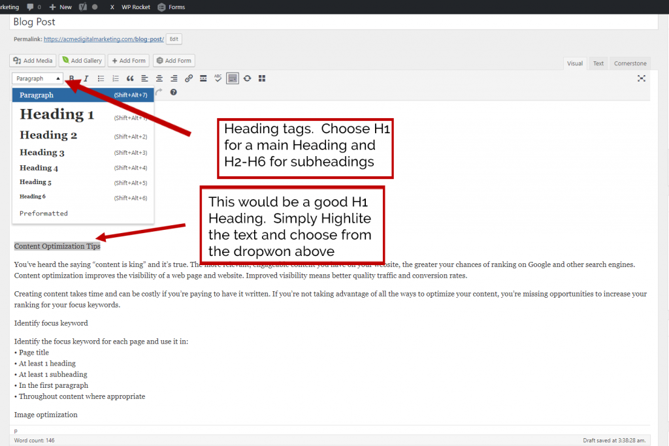Apply blockquote formatting
The width and height of the screenshot is (669, 446).
(130, 78)
